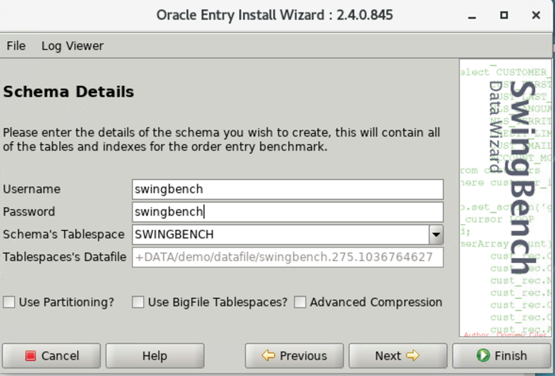Select the Password field
This screenshot has width=555, height=376.
289,211
